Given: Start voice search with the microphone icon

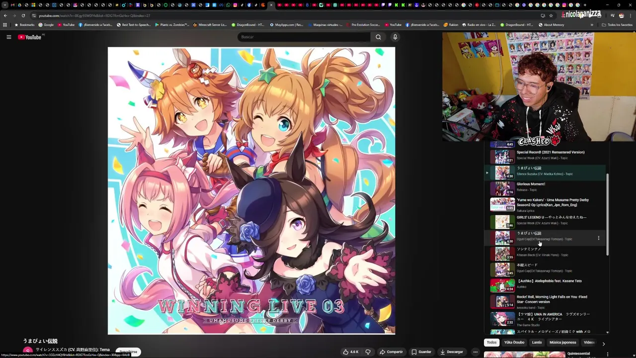Looking at the screenshot, I should tap(395, 37).
